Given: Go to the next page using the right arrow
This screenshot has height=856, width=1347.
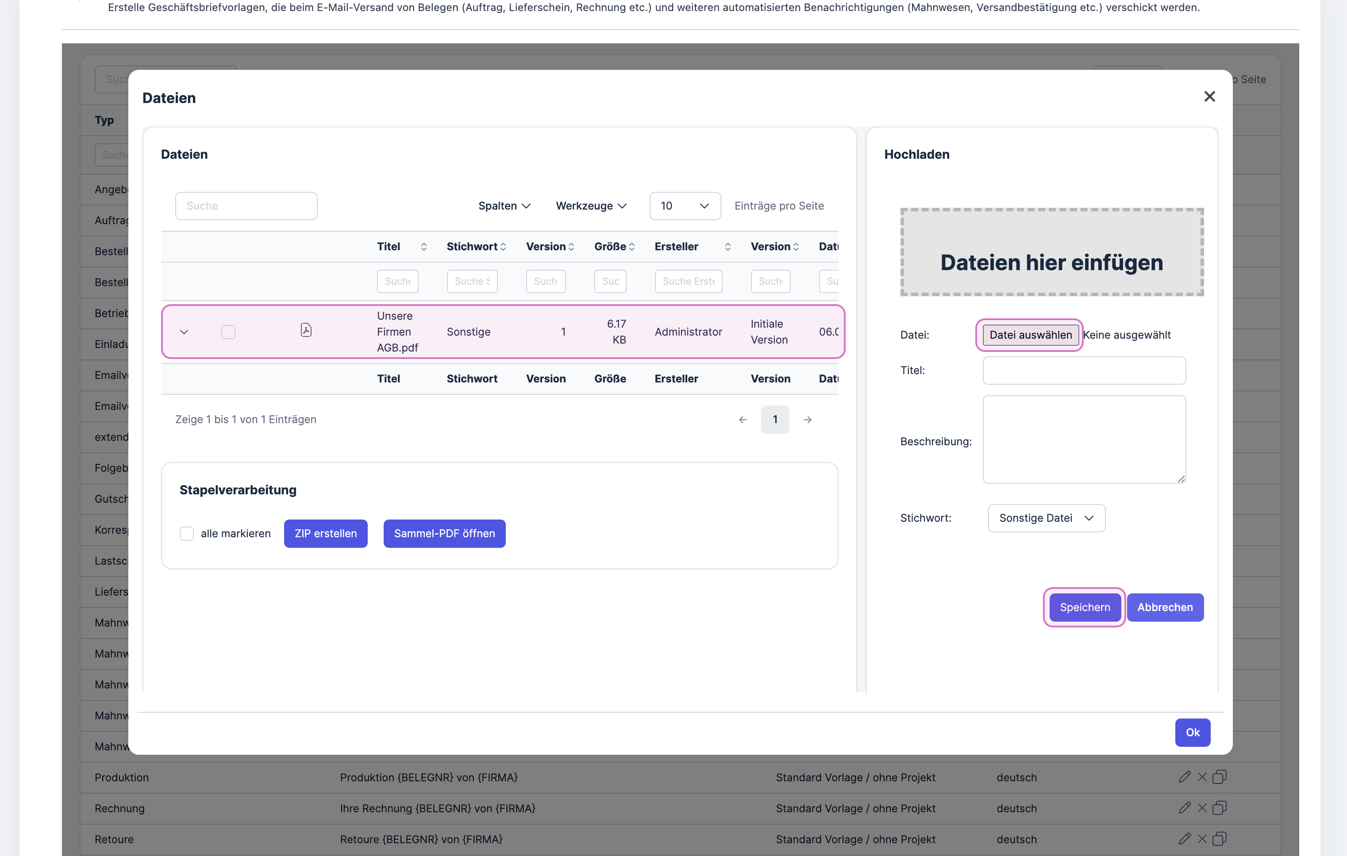Looking at the screenshot, I should click(808, 420).
